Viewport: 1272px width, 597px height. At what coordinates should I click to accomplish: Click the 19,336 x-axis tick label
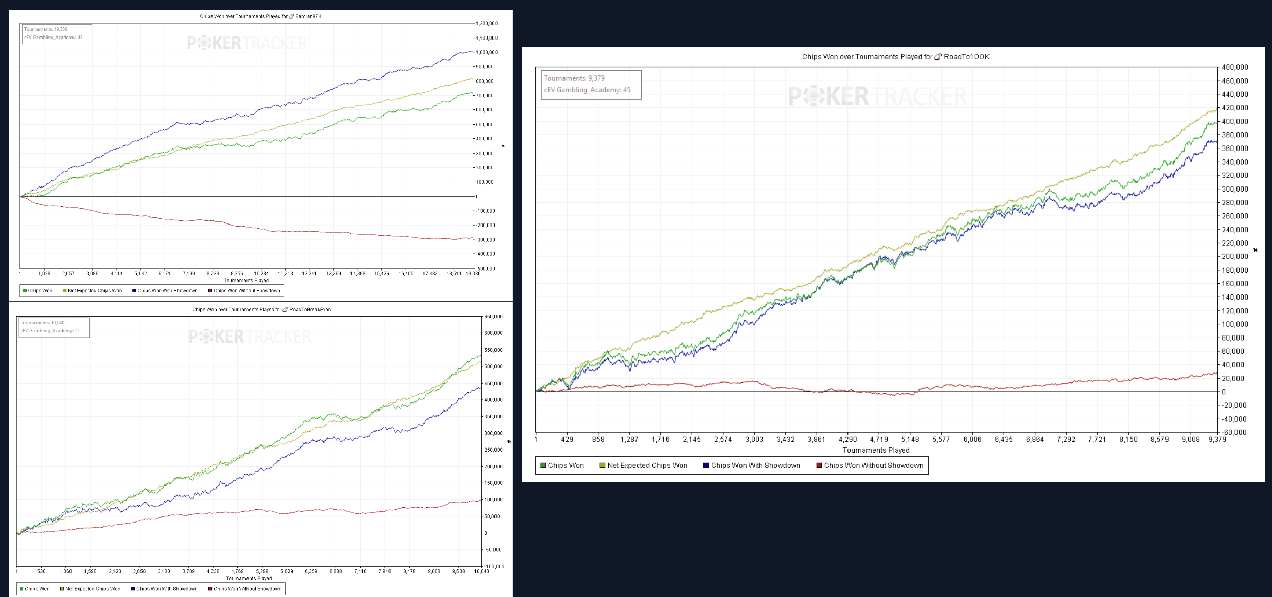(x=473, y=274)
